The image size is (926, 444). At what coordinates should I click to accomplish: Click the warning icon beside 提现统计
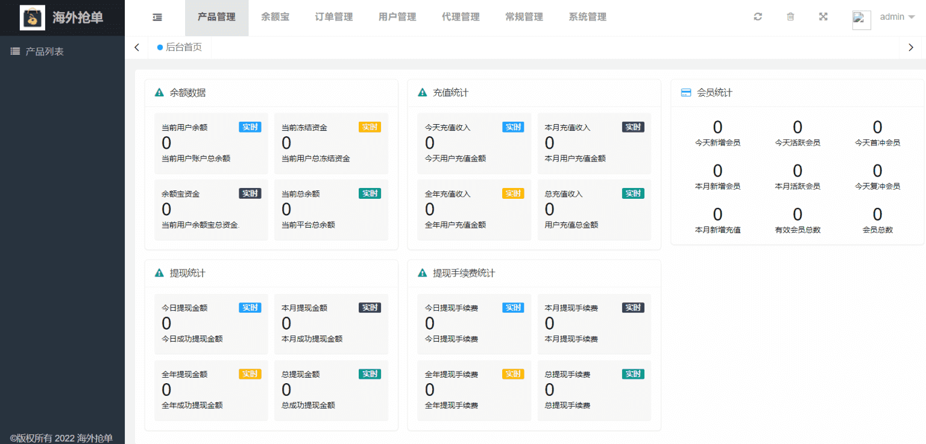[159, 274]
